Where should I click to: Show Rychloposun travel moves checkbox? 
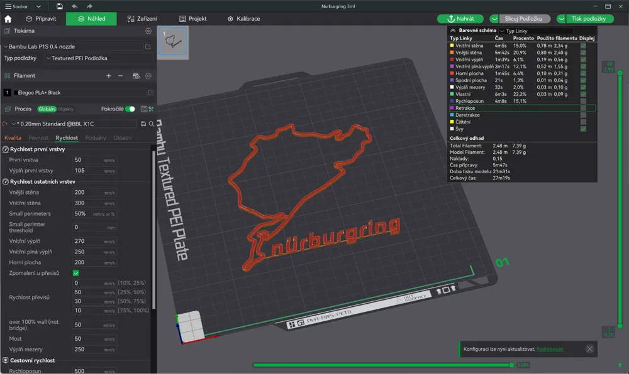[x=583, y=101]
